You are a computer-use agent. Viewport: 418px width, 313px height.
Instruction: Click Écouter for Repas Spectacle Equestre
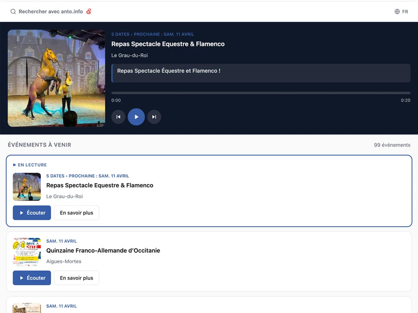pos(32,213)
